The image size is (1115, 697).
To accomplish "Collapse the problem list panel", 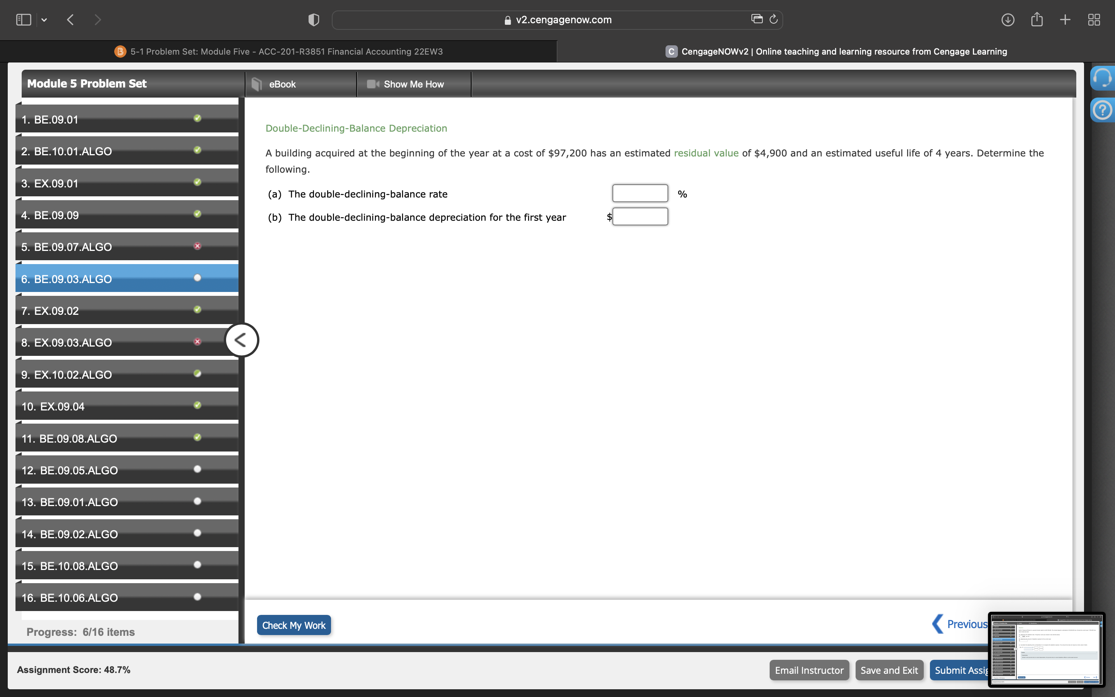I will coord(242,340).
